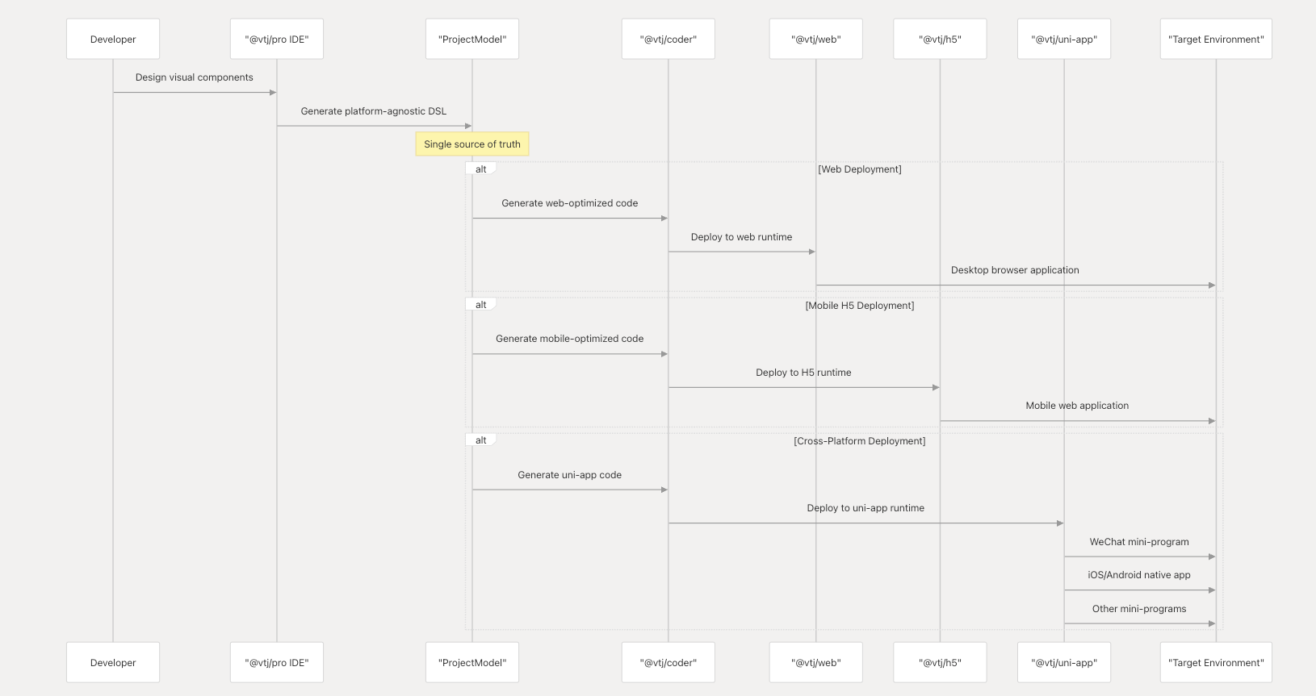Select the "[Cross-Platform Deployment]" condition label
This screenshot has height=696, width=1316.
860,441
